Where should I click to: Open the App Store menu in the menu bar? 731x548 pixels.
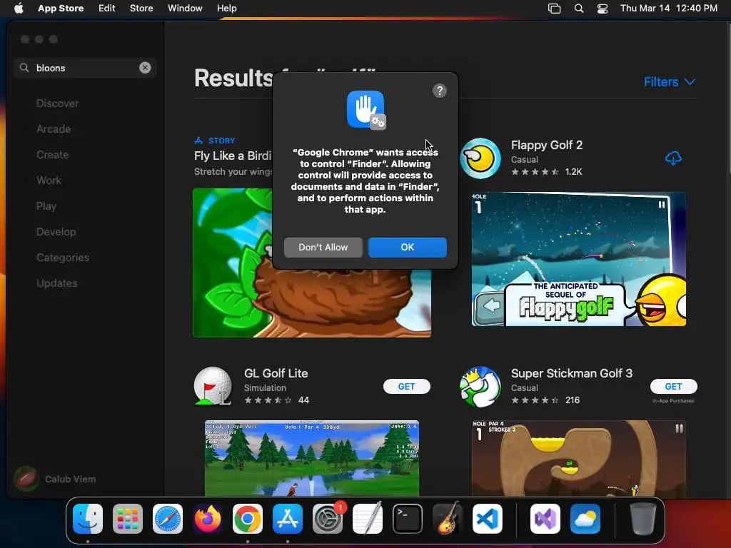[61, 9]
